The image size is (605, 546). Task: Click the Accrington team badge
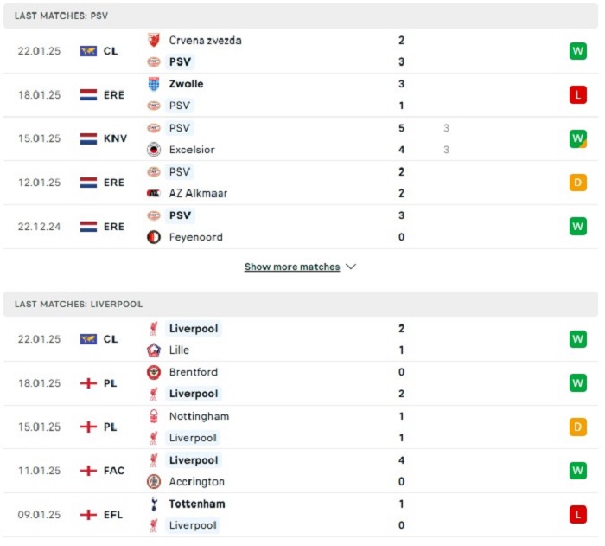click(x=154, y=481)
